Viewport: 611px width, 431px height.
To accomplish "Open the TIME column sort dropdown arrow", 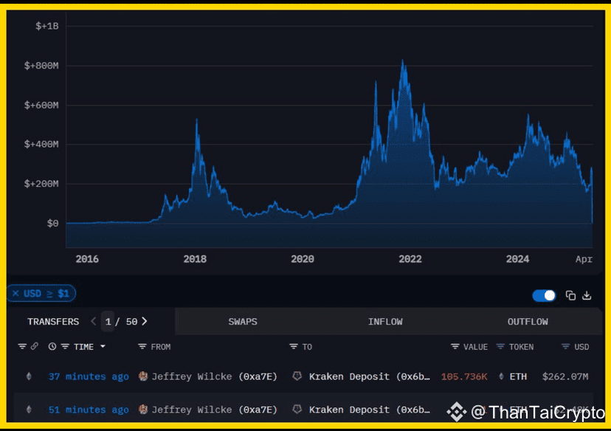I will tap(102, 347).
